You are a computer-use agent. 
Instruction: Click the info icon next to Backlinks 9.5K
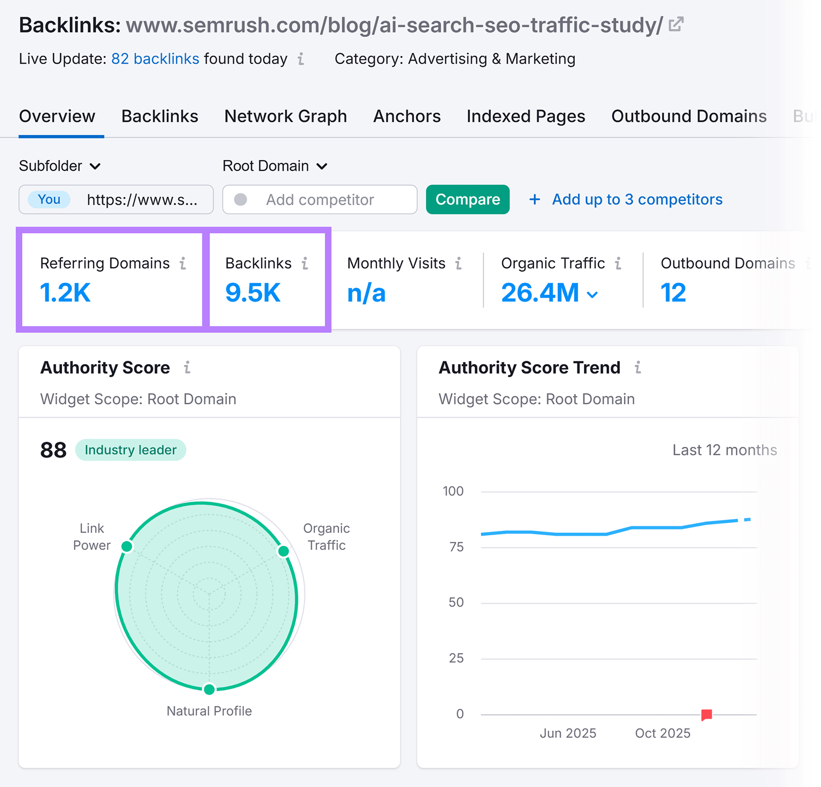(x=305, y=263)
